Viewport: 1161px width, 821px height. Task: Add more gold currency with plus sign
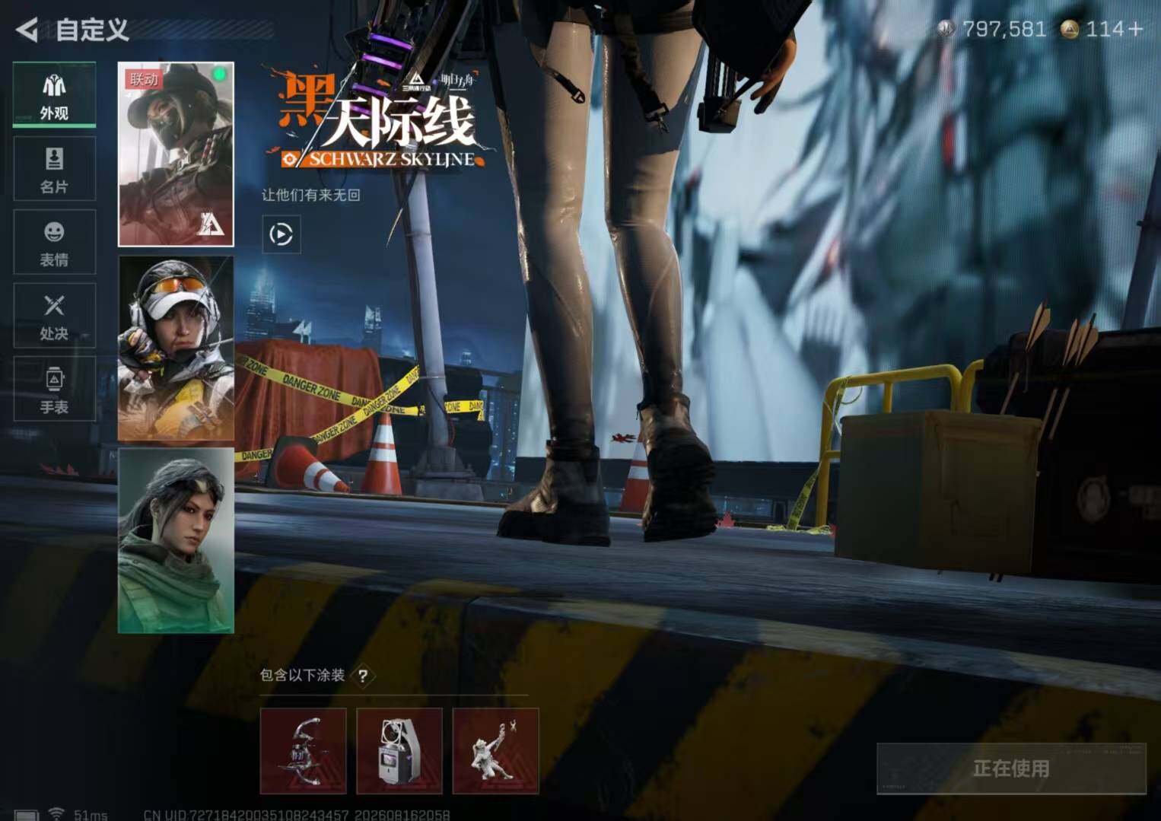(1135, 29)
